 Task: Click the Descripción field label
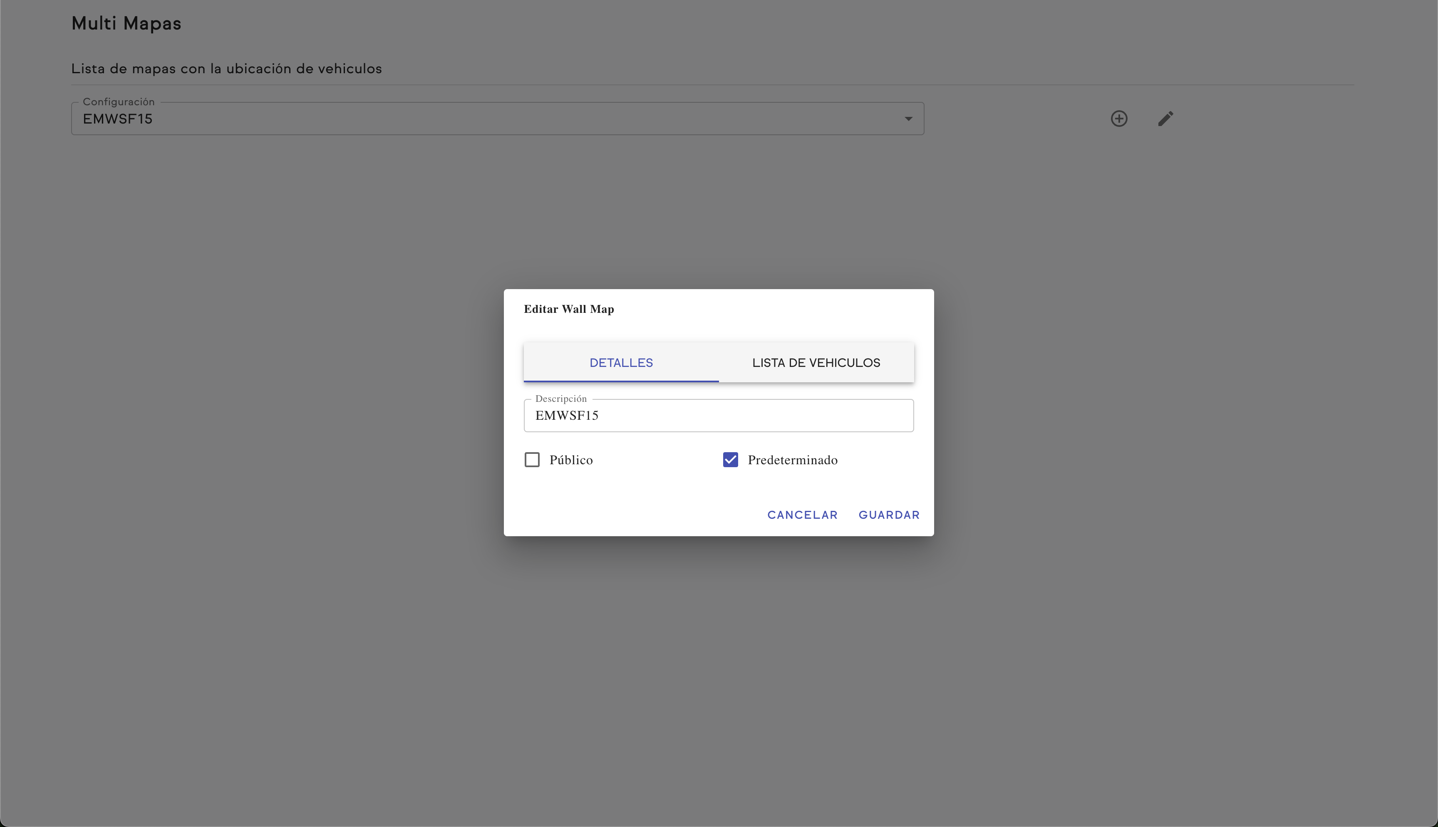(560, 399)
